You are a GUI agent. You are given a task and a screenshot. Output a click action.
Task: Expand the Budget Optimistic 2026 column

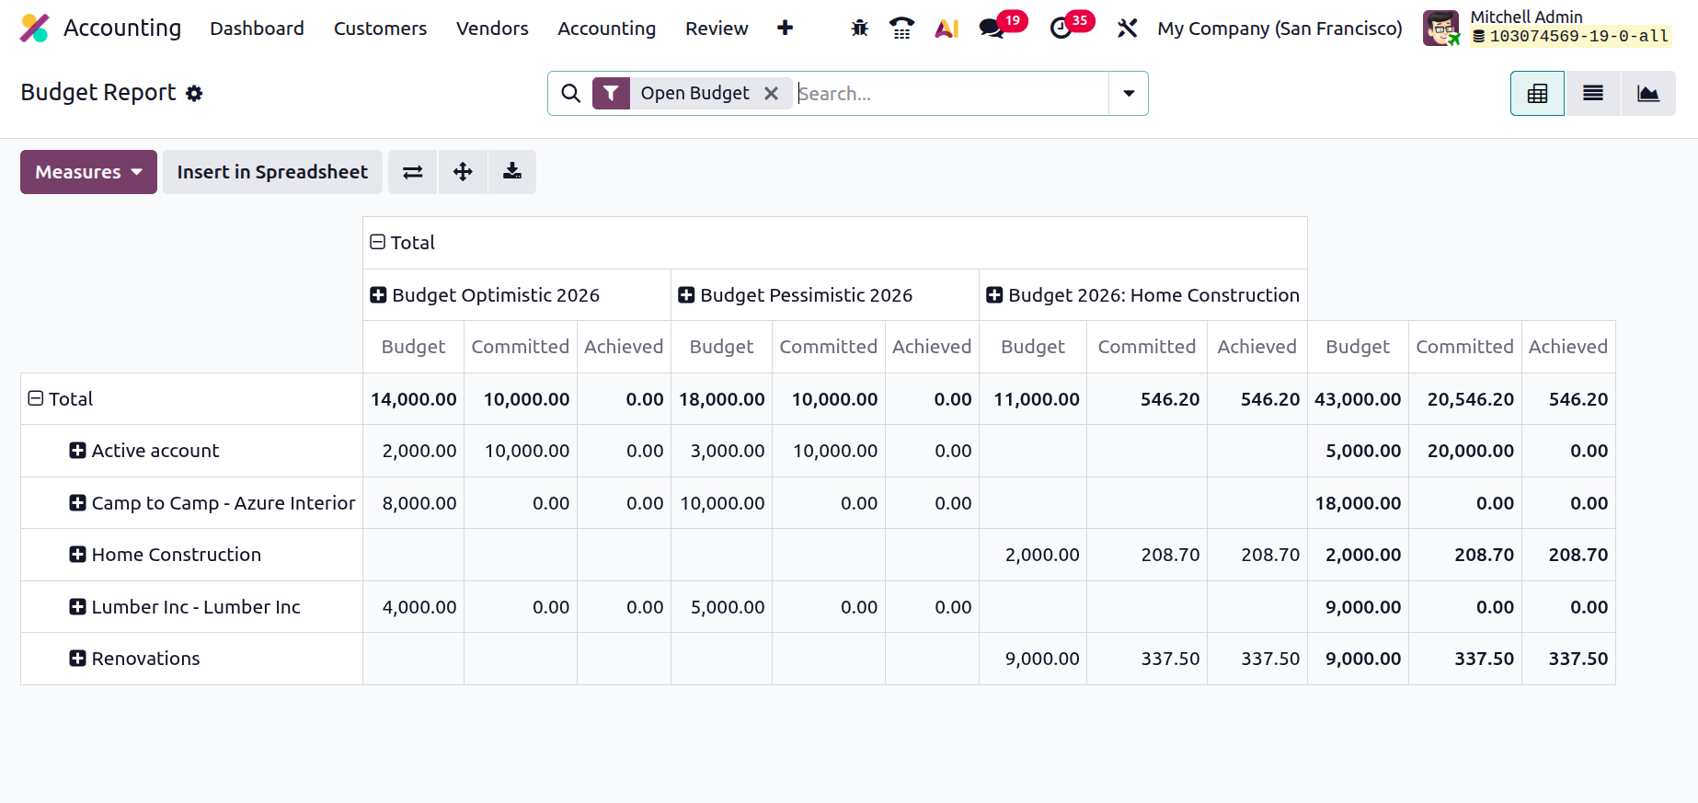(x=486, y=295)
